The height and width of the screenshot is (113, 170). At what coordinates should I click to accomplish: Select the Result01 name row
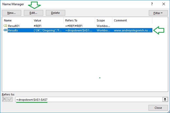pos(78,26)
